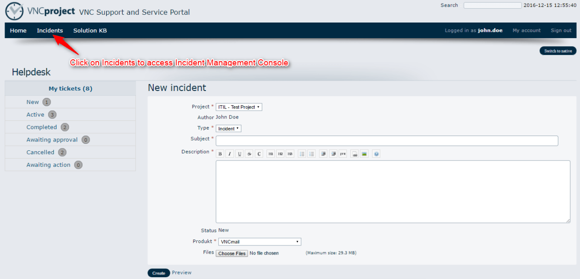The height and width of the screenshot is (279, 580).
Task: Open Incidents in the navigation bar
Action: coord(50,30)
